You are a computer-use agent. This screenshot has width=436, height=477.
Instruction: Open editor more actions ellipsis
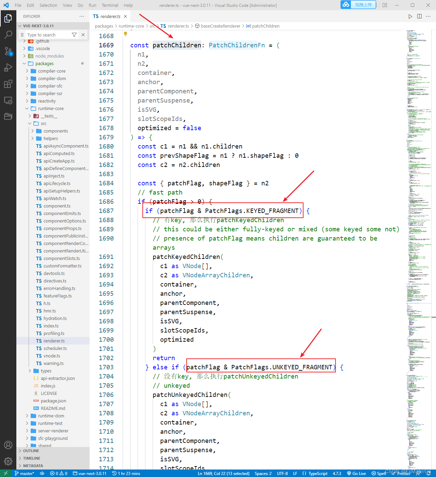pyautogui.click(x=429, y=16)
